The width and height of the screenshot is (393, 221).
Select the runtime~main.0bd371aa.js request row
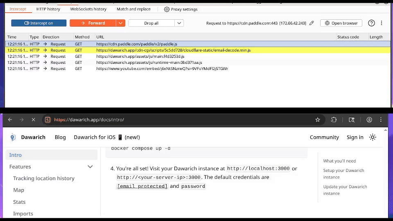coord(197,62)
